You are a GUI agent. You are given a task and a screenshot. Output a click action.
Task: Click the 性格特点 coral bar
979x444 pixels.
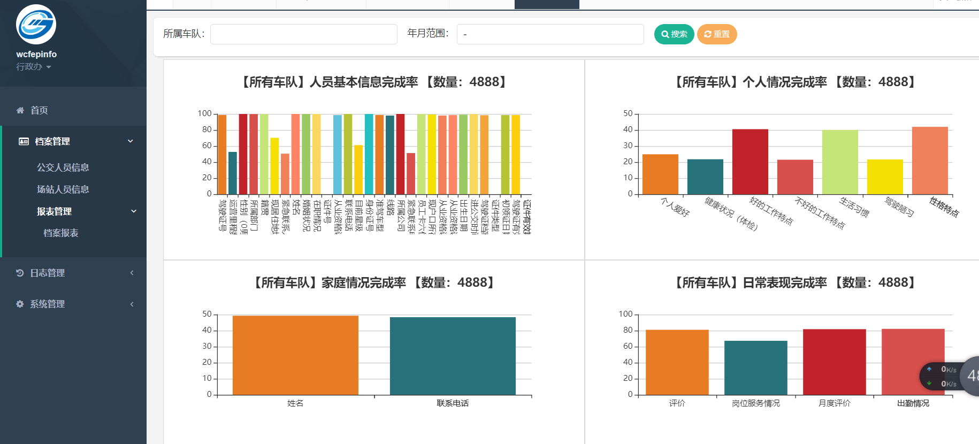coord(930,160)
